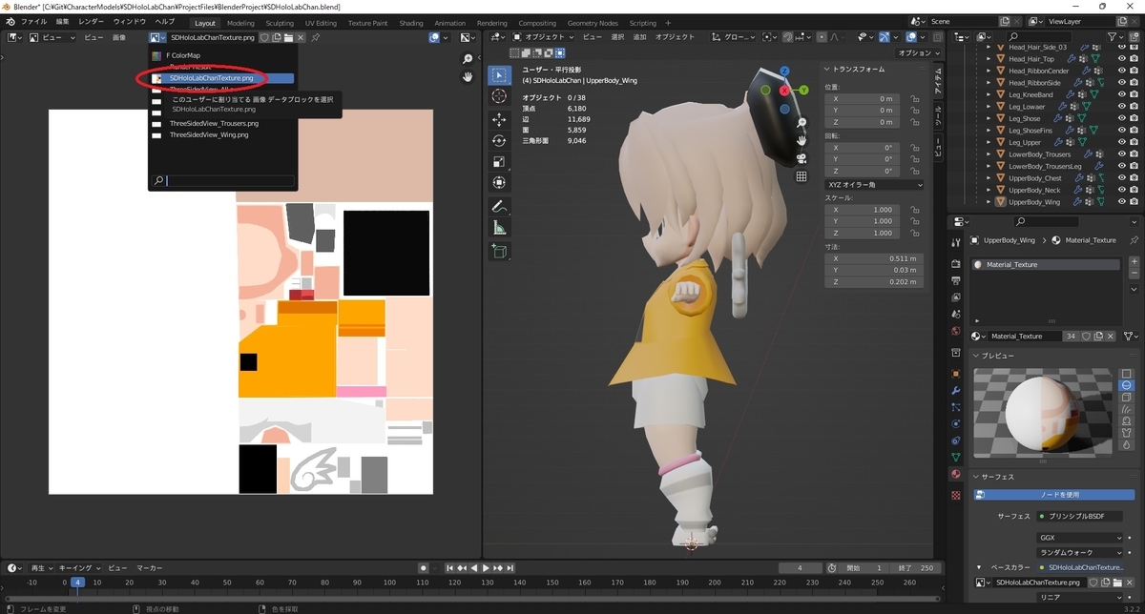Hide Leg_Shose with its eye icon

1122,118
